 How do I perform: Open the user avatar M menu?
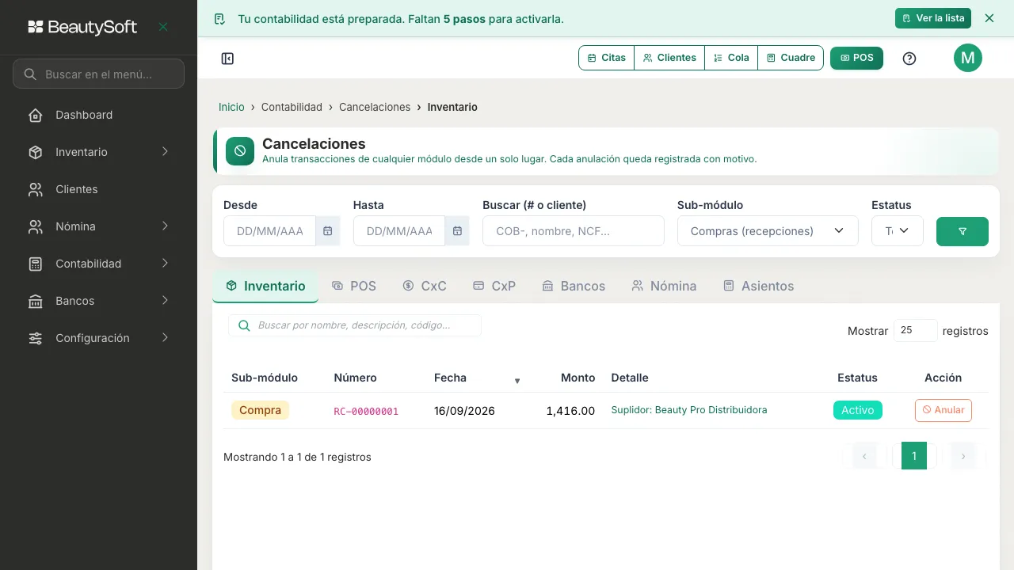968,58
